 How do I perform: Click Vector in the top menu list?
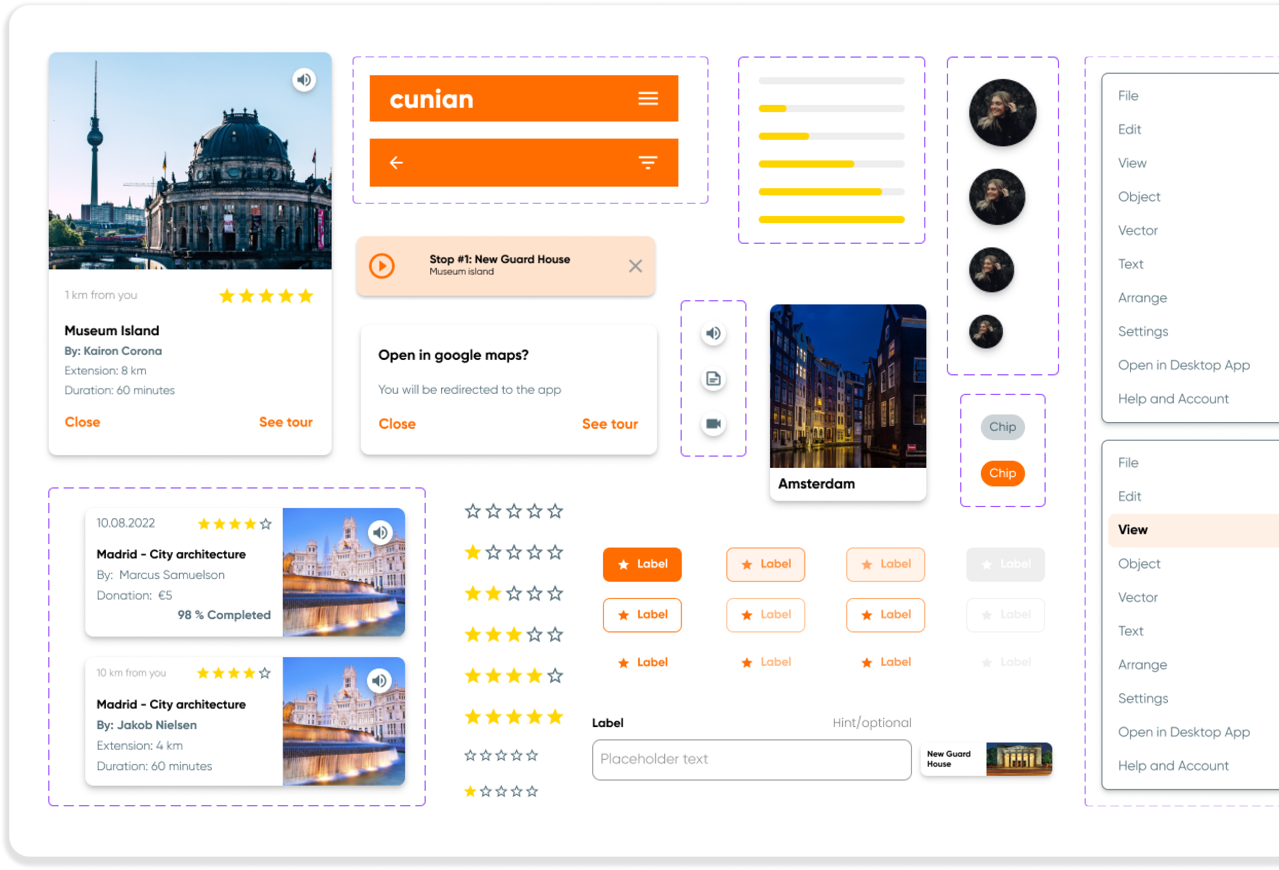coord(1138,231)
